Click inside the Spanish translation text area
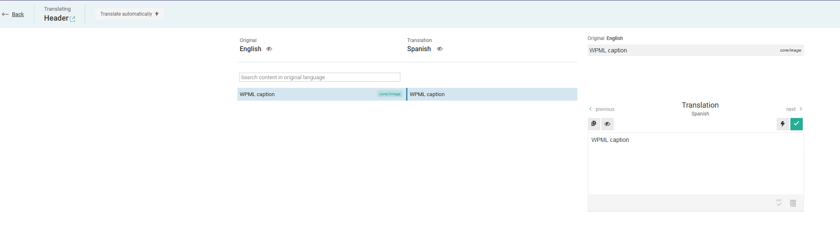Screen dimensions: 840x252 click(x=696, y=163)
